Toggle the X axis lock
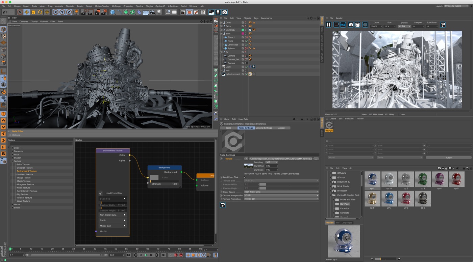The height and width of the screenshot is (262, 473). pos(56,12)
